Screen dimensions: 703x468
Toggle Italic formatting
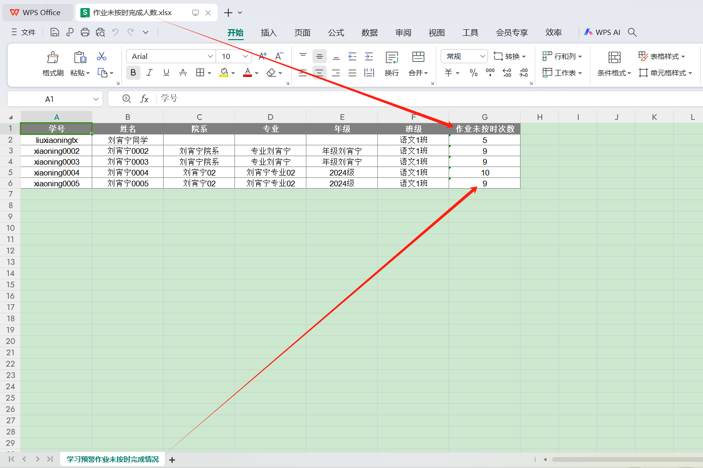pos(149,73)
